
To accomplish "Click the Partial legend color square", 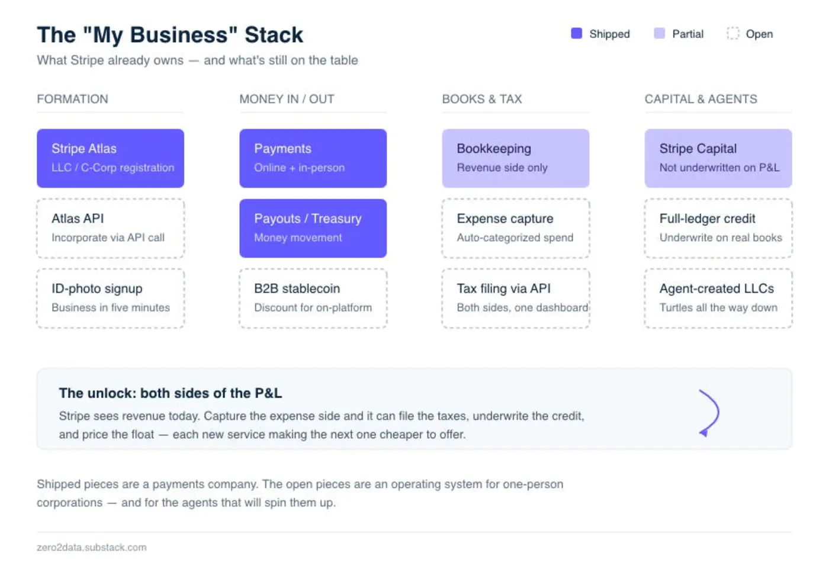I will coord(659,33).
